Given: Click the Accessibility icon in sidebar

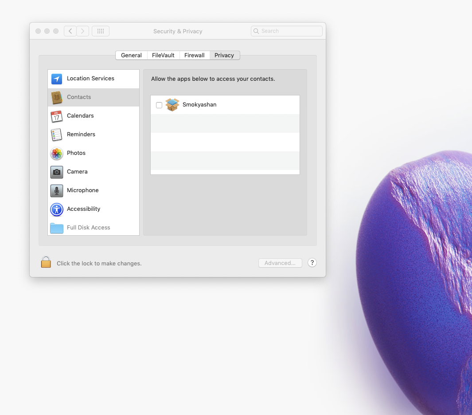Looking at the screenshot, I should pyautogui.click(x=57, y=209).
